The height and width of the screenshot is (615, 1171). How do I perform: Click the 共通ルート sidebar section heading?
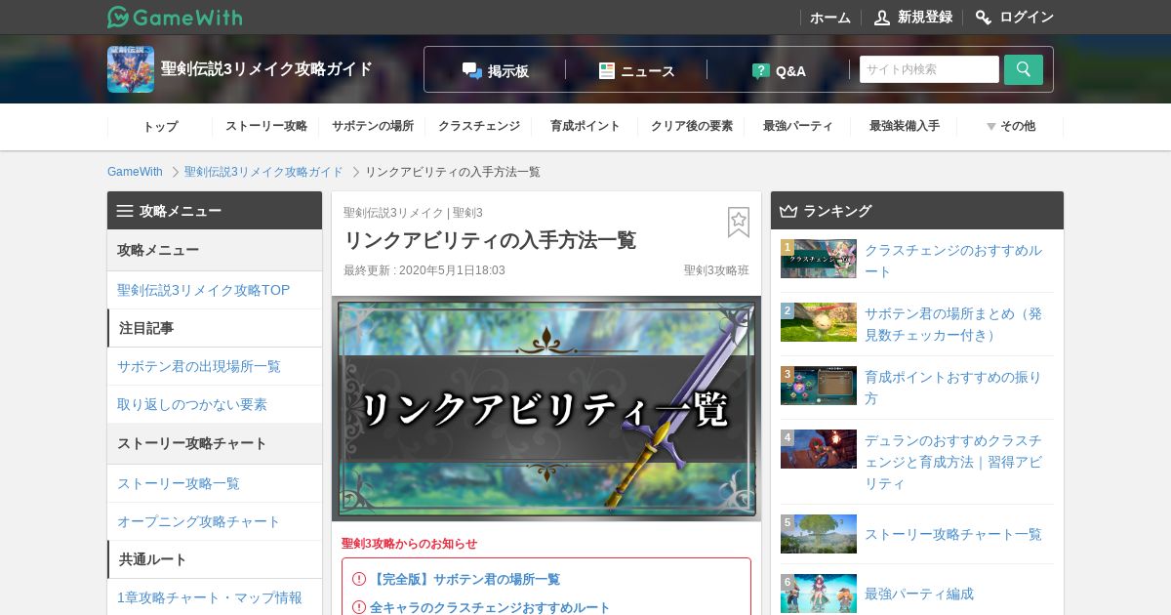(x=153, y=559)
